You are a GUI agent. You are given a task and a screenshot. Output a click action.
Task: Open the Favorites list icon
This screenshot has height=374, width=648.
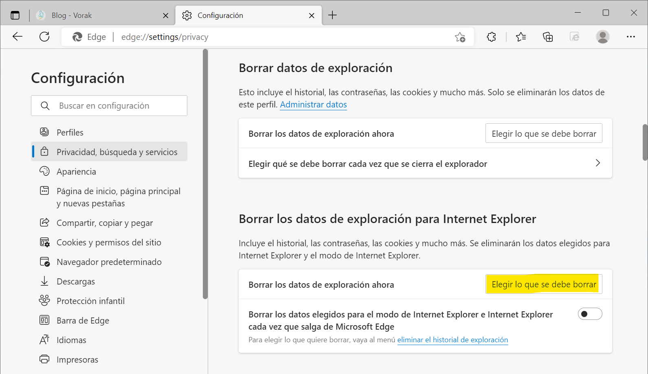coord(521,37)
